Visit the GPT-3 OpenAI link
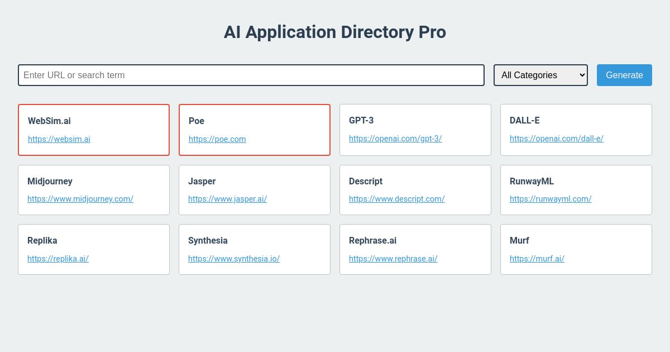670x352 pixels. point(395,139)
